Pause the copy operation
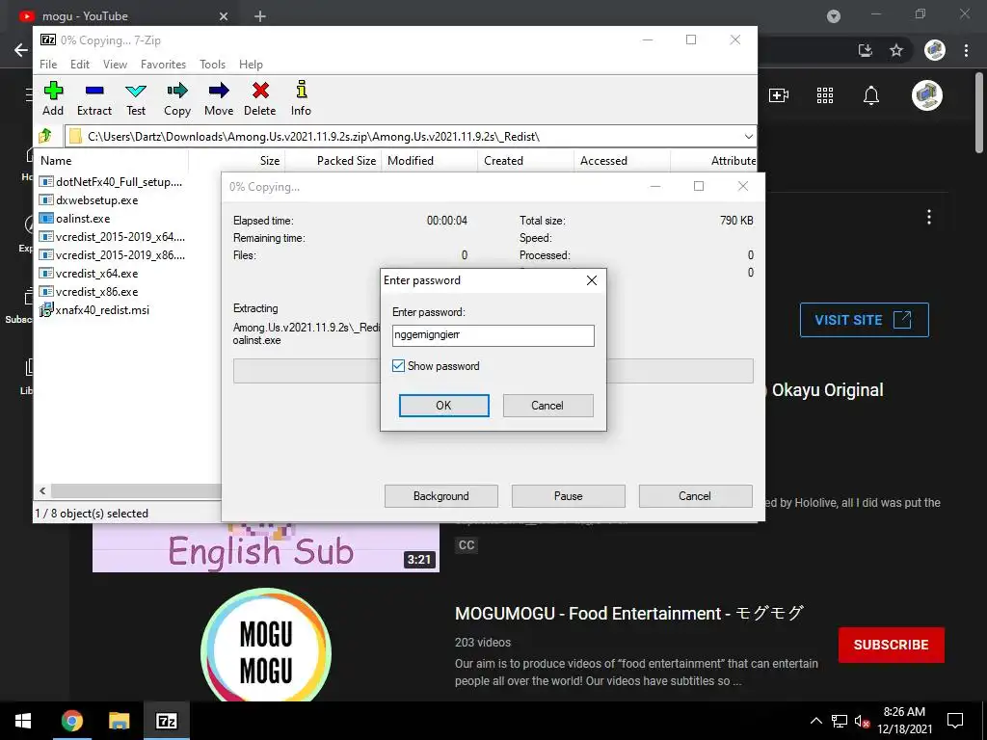The height and width of the screenshot is (740, 987). pos(569,496)
